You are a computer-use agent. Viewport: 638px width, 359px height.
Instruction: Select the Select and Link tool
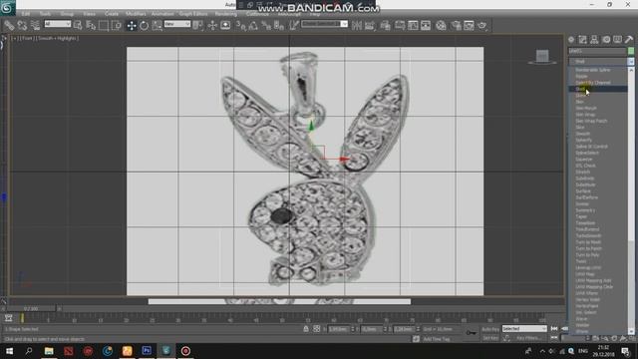(x=9, y=25)
